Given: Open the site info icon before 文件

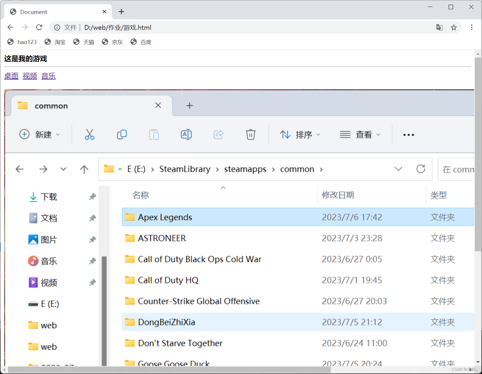Looking at the screenshot, I should click(x=57, y=27).
